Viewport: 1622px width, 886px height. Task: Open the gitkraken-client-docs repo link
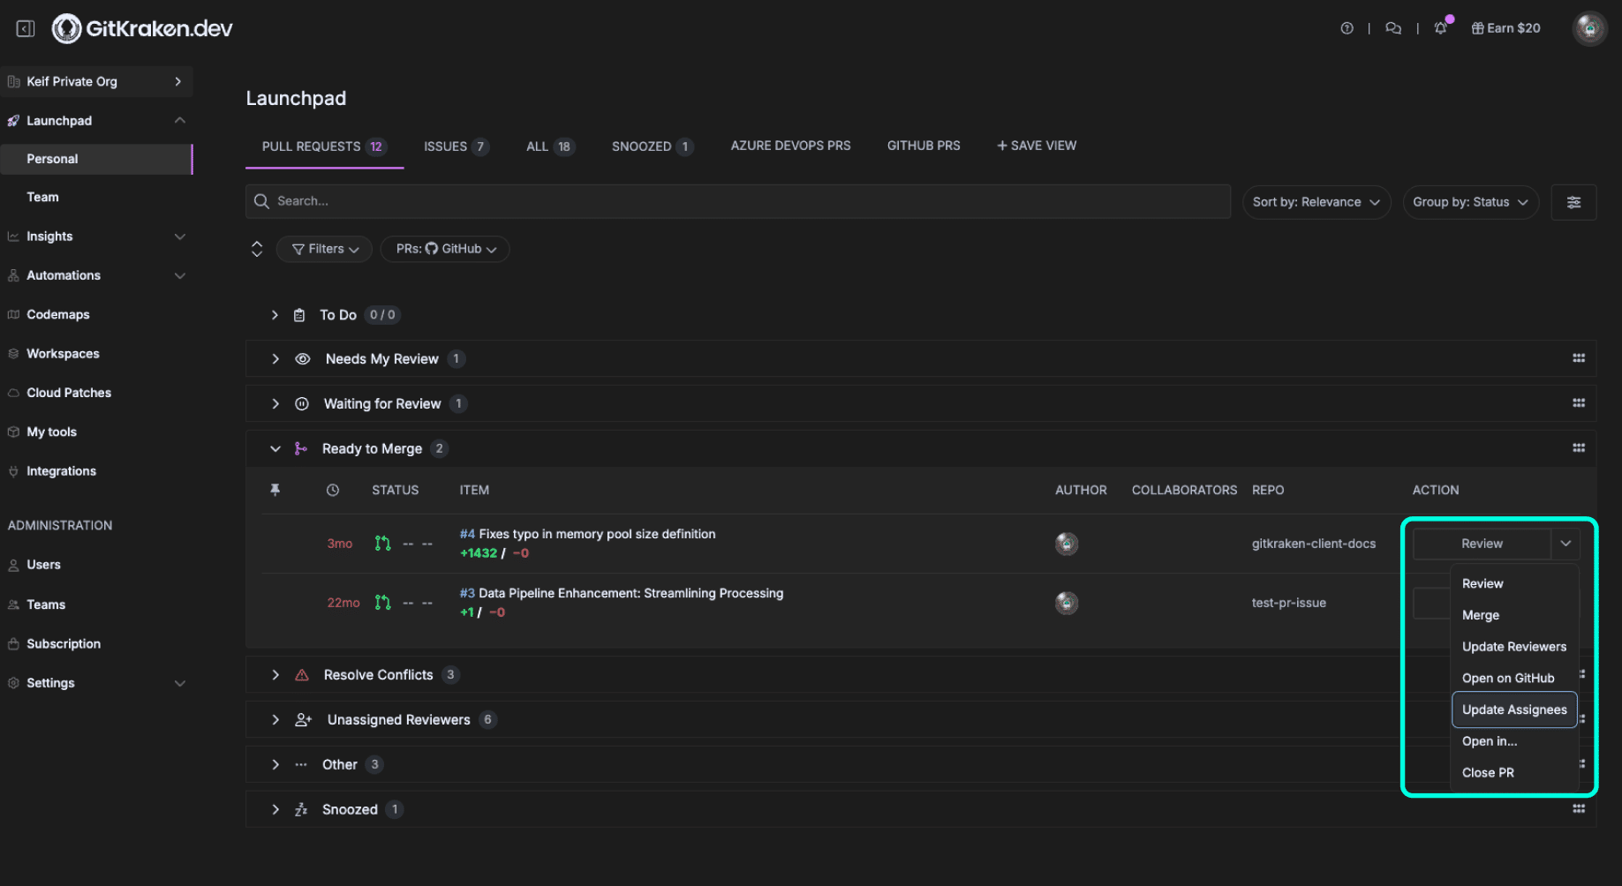click(1313, 544)
